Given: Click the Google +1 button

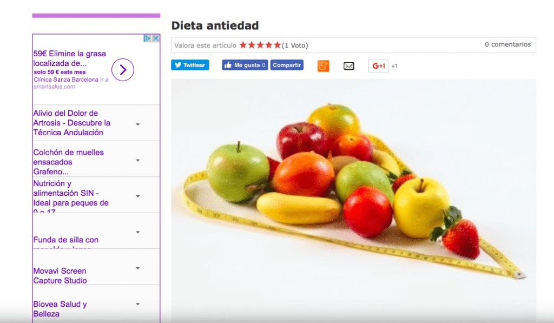Looking at the screenshot, I should coord(378,66).
